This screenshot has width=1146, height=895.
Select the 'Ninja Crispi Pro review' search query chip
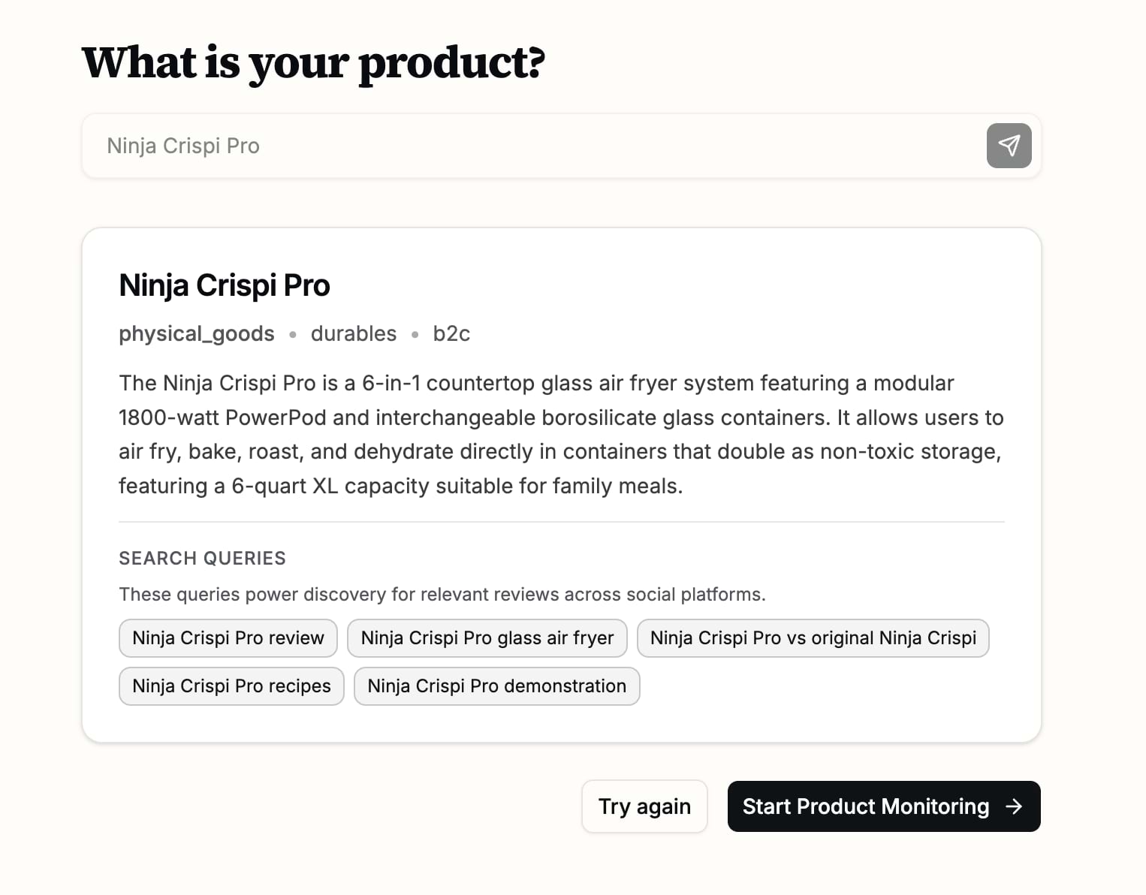[x=228, y=637]
